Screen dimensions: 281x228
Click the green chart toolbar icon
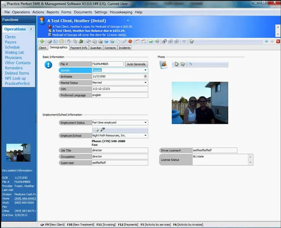[x=151, y=42]
